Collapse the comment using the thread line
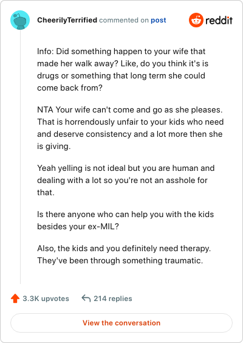243x343 pixels. tap(20, 157)
